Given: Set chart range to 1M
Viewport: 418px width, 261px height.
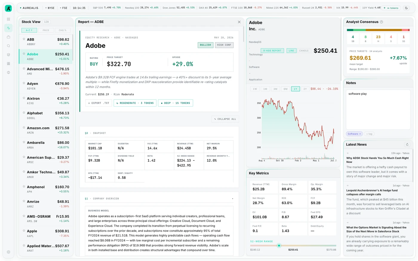Looking at the screenshot, I should [x=265, y=89].
